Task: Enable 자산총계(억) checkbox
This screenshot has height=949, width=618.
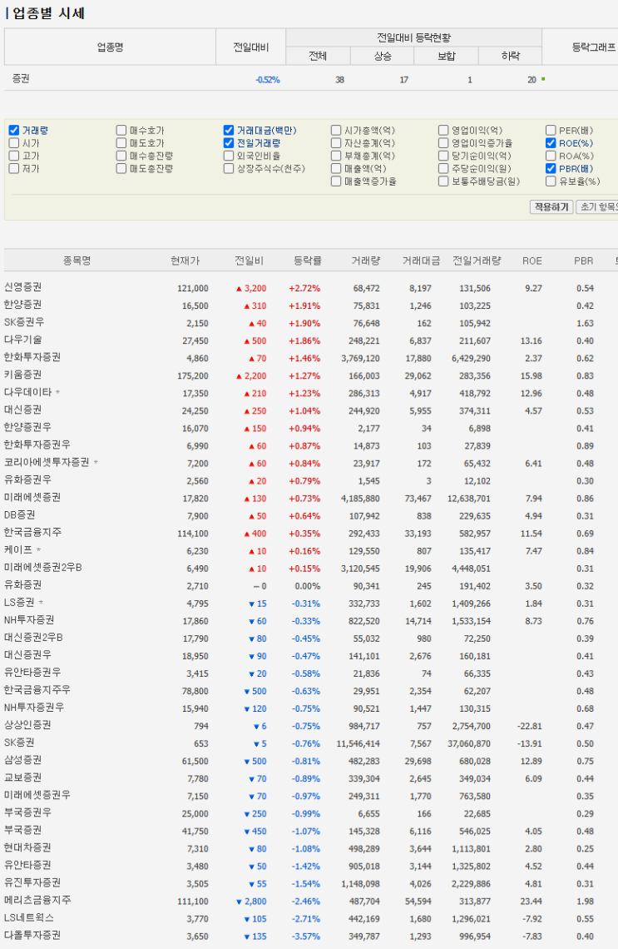Action: point(336,143)
